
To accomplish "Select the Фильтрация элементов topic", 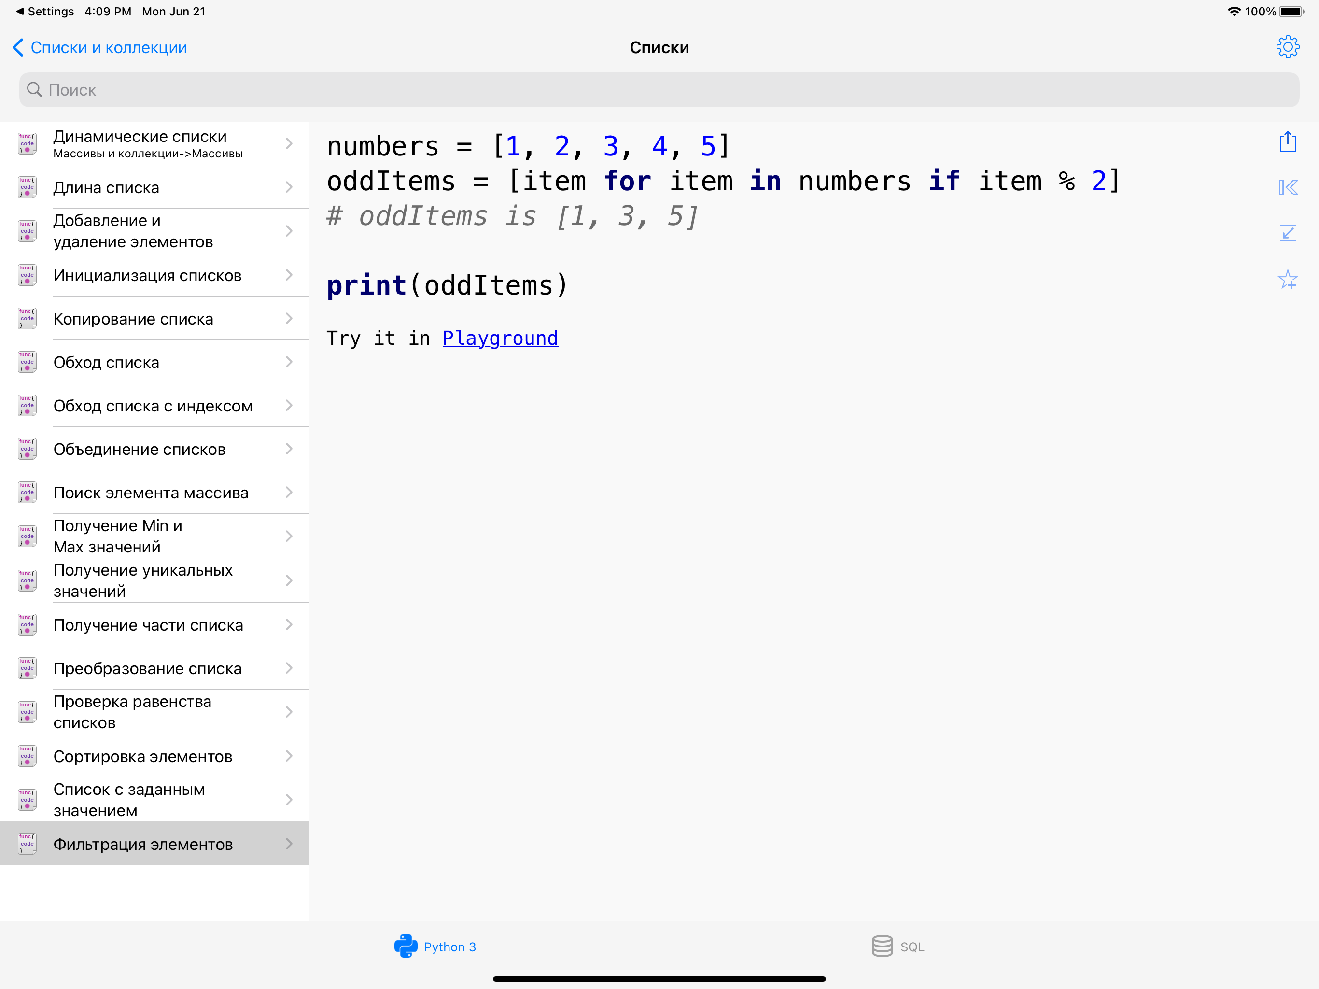I will click(x=154, y=844).
